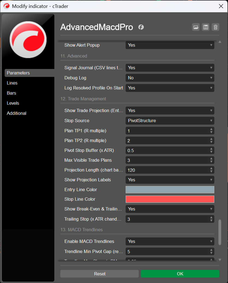228x283 pixels.
Task: Click the 'Entry Line Color' label
Action: pos(81,190)
